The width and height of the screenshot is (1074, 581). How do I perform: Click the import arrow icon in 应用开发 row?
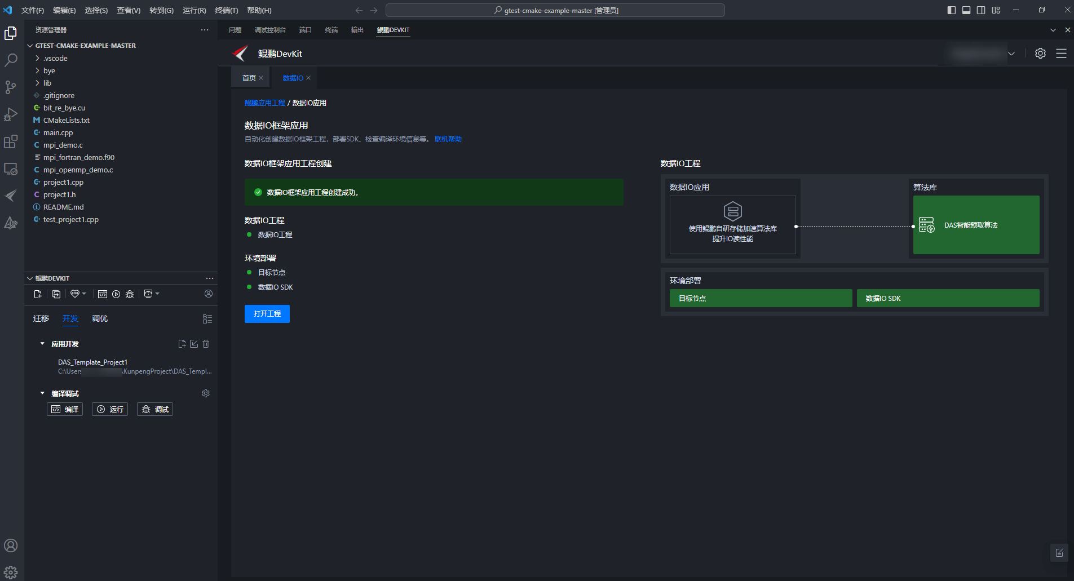[194, 344]
